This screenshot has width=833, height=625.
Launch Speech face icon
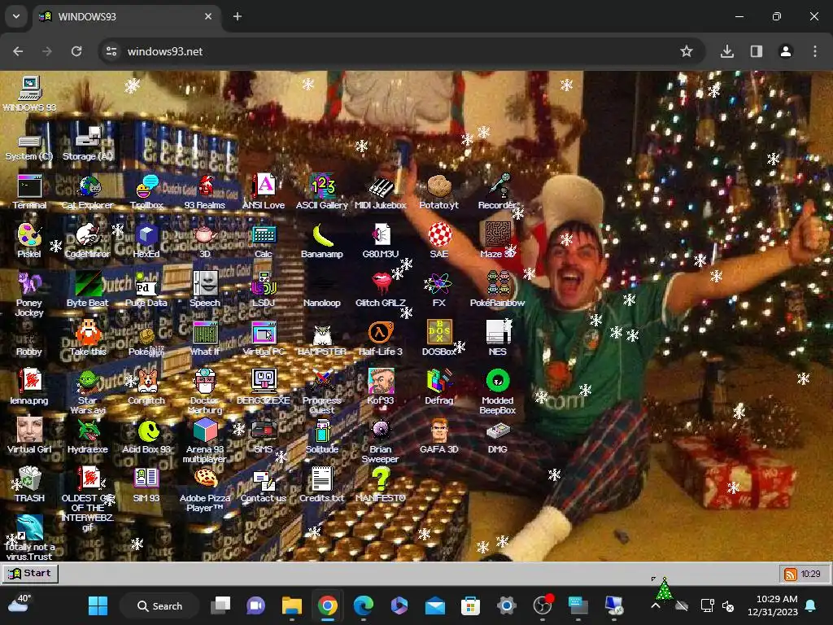[x=205, y=290]
